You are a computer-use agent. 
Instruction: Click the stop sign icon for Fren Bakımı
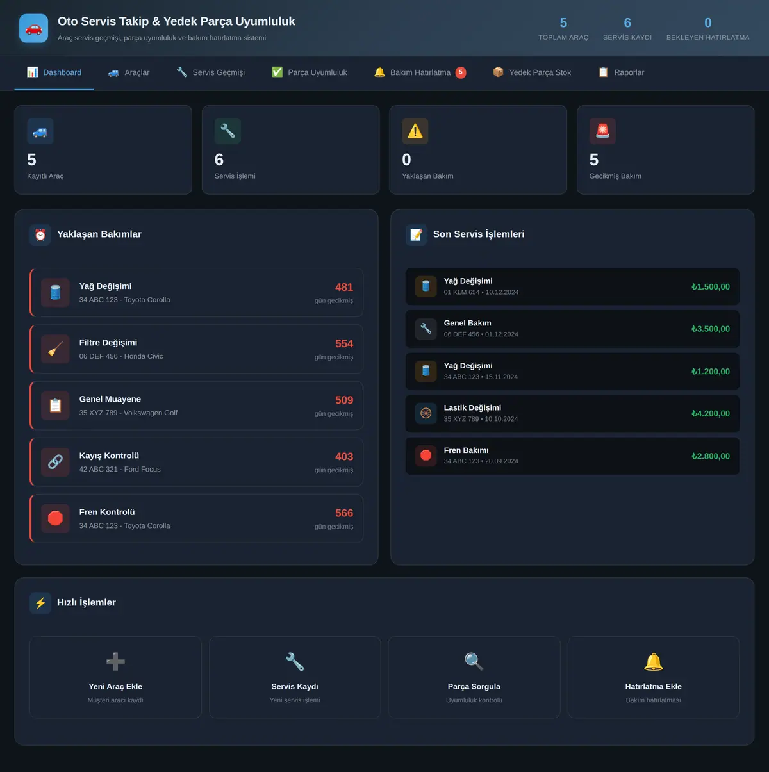pos(426,456)
